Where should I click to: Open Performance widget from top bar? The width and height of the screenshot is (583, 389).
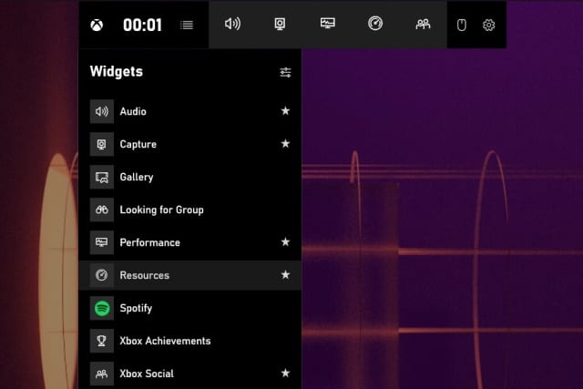click(328, 24)
